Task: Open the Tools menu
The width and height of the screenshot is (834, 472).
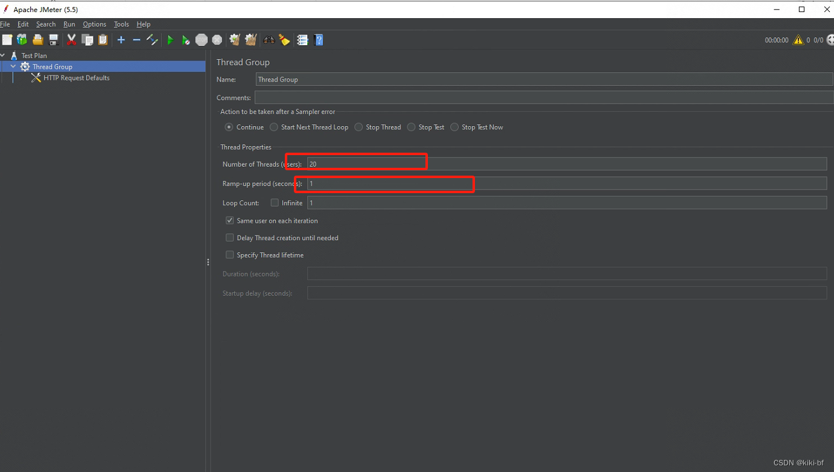Action: pos(121,24)
